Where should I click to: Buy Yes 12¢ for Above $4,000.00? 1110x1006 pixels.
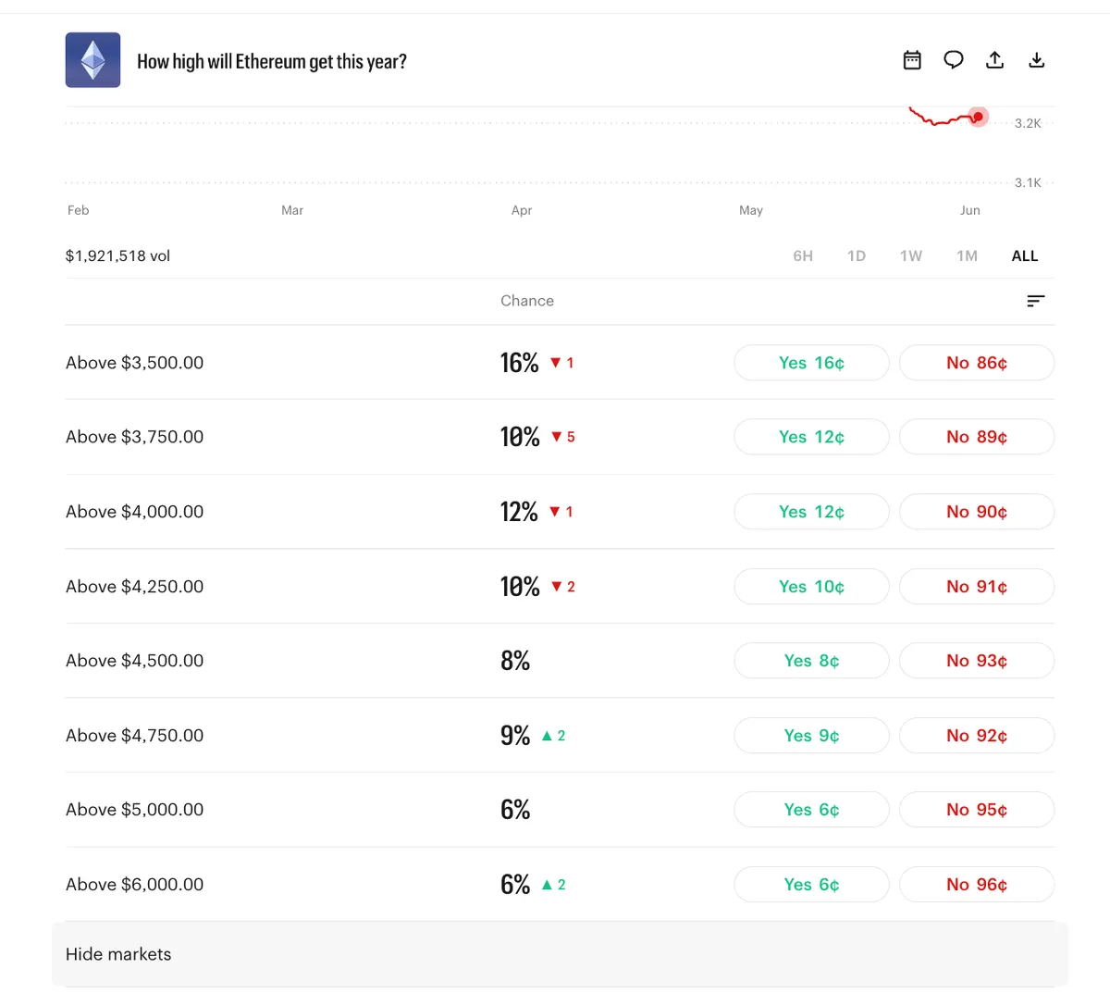pos(811,512)
